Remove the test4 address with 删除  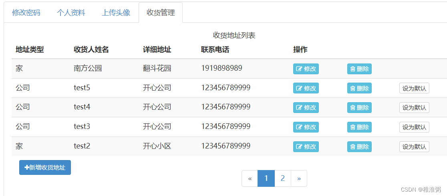pyautogui.click(x=359, y=107)
